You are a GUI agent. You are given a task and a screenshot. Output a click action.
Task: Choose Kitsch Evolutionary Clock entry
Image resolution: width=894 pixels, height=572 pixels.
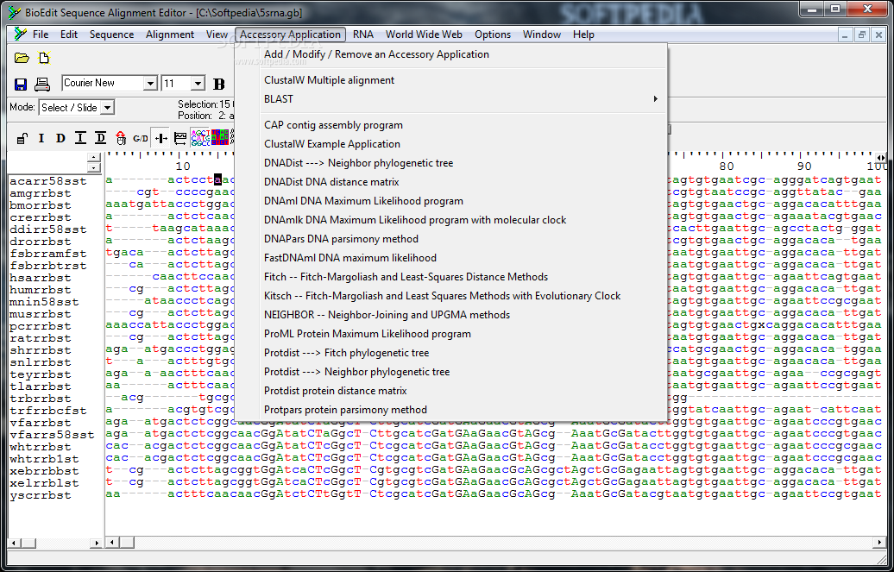(450, 295)
